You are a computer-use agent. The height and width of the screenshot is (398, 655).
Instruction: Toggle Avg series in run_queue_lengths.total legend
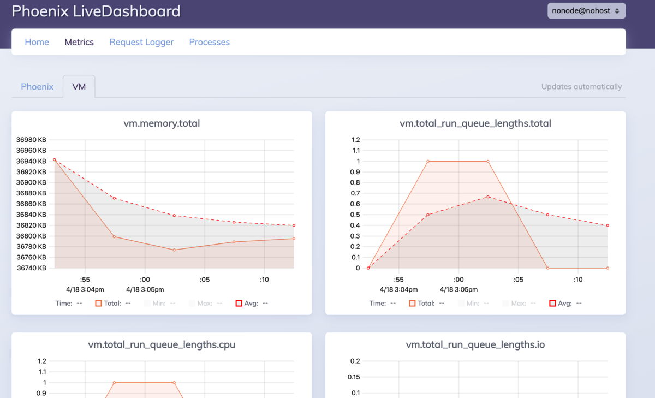click(565, 303)
